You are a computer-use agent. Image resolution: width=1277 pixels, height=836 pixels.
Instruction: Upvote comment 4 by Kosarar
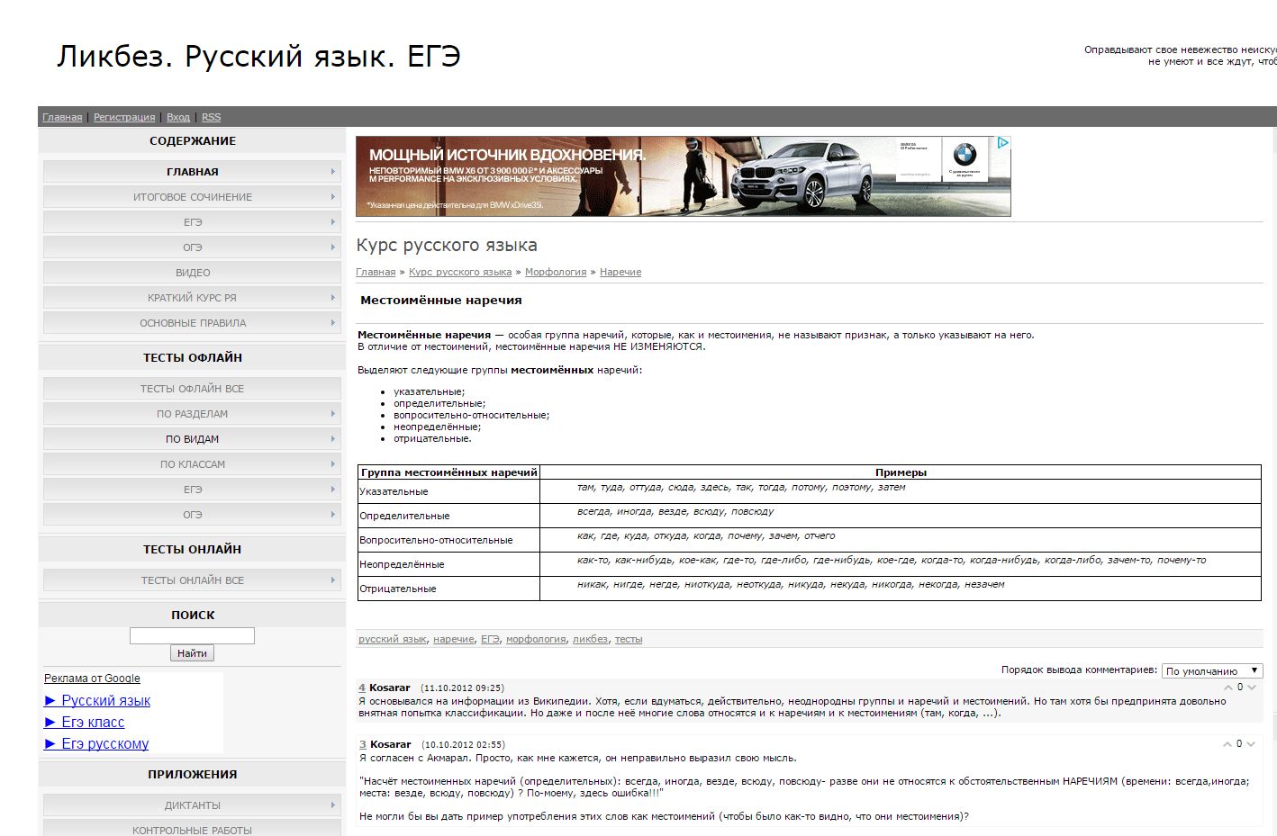point(1227,688)
